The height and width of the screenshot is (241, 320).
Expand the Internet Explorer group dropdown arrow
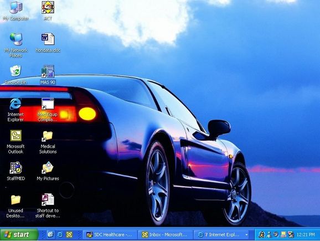point(247,235)
